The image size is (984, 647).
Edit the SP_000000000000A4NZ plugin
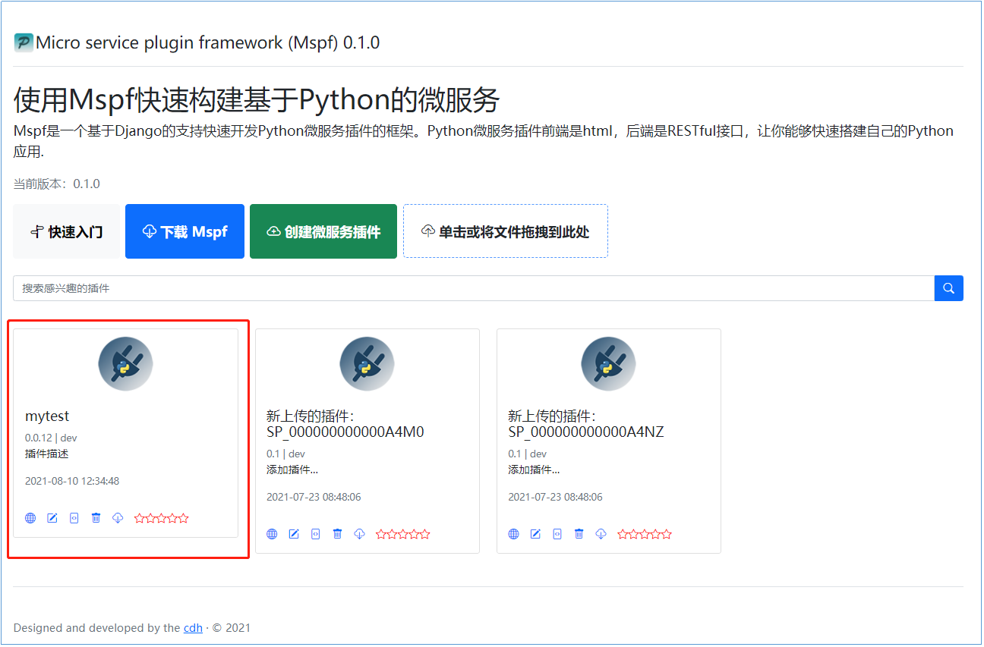point(535,533)
